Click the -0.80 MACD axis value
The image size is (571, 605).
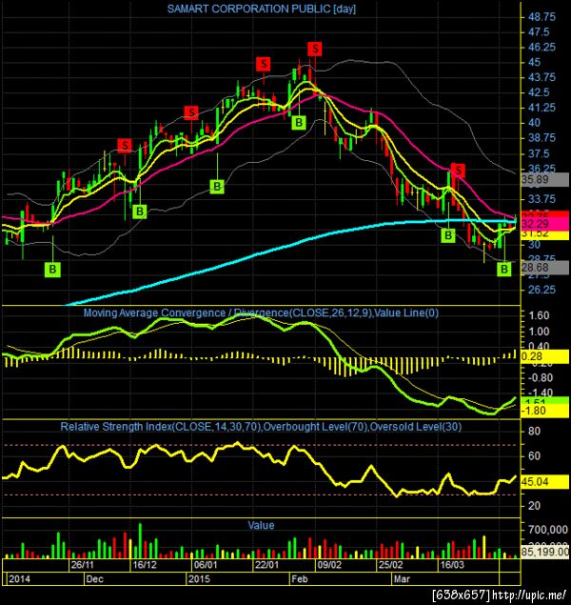tap(539, 377)
